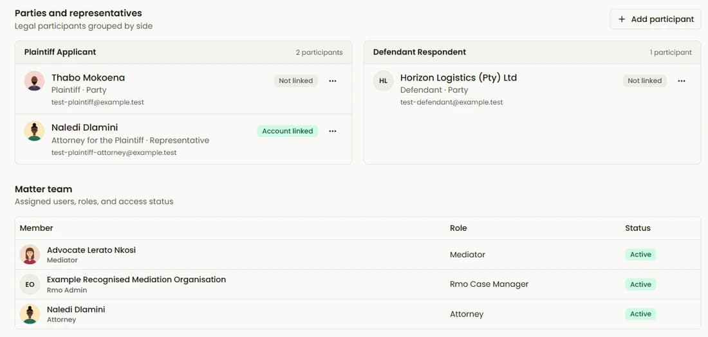
Task: Click the 1 participant count
Action: [x=671, y=52]
